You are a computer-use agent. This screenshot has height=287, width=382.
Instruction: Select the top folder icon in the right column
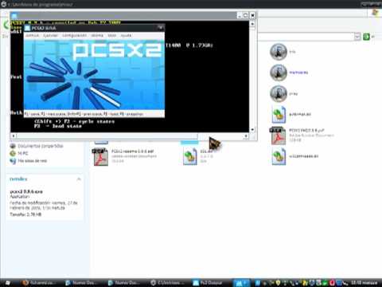coord(279,52)
